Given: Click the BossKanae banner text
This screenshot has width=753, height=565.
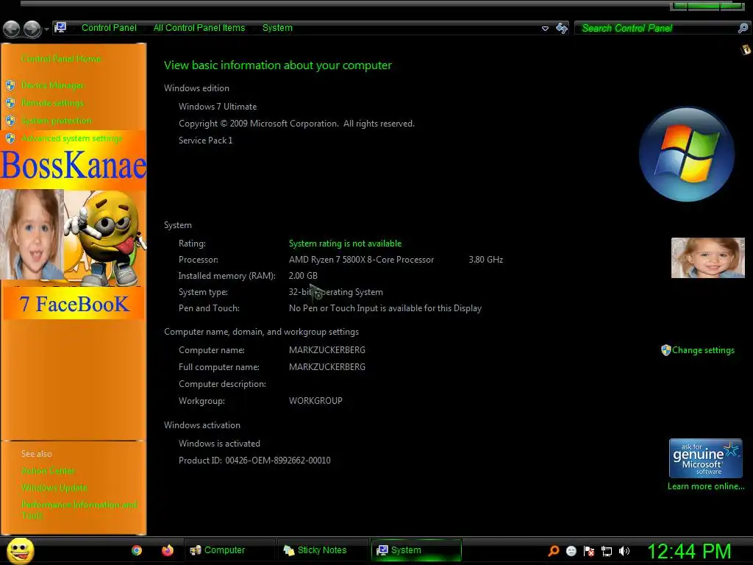Looking at the screenshot, I should pyautogui.click(x=74, y=166).
